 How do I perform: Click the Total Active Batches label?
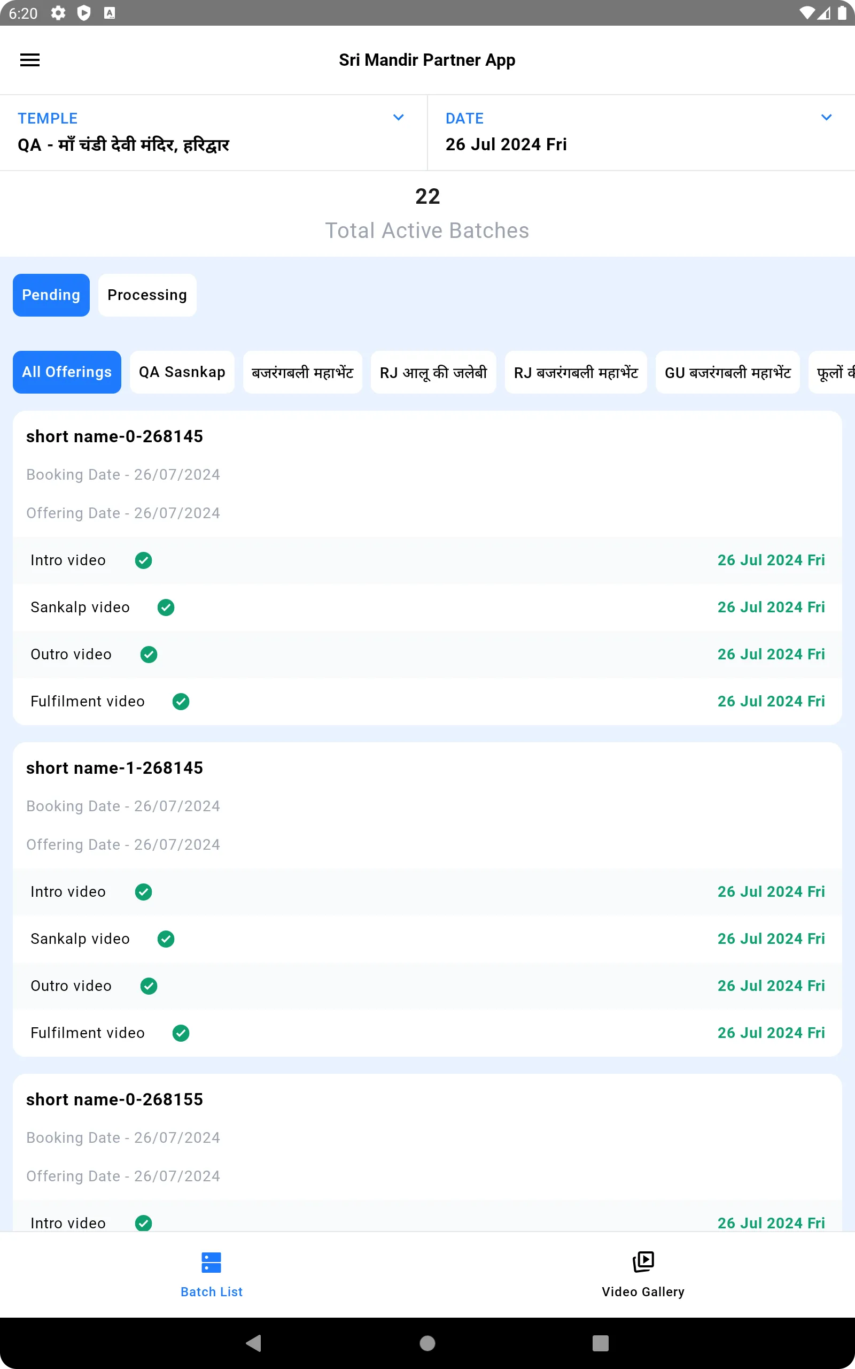point(427,231)
